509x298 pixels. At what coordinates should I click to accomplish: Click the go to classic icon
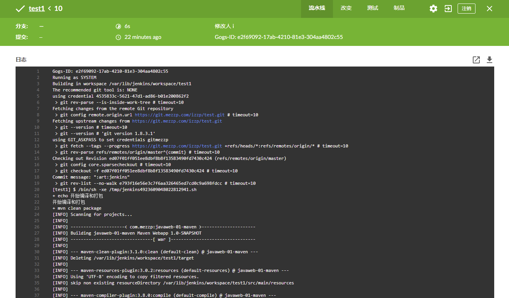[448, 9]
